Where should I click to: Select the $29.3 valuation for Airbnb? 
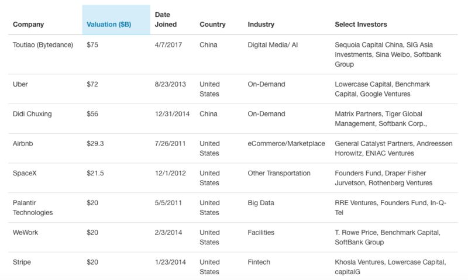95,143
